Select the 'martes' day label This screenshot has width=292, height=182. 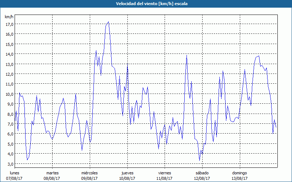[x=52, y=173]
